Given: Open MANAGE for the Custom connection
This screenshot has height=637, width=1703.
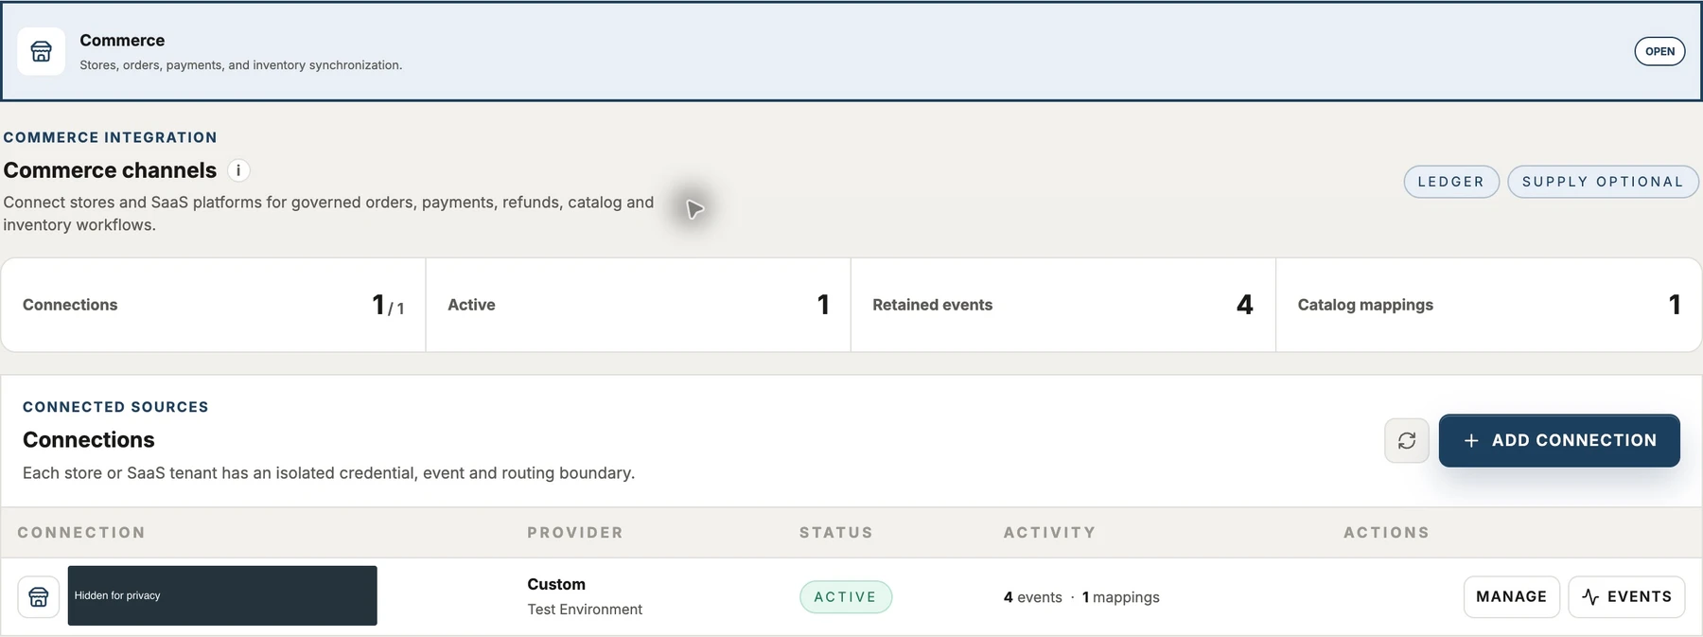Looking at the screenshot, I should coord(1511,596).
